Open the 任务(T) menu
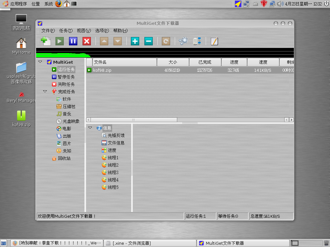 click(66, 31)
